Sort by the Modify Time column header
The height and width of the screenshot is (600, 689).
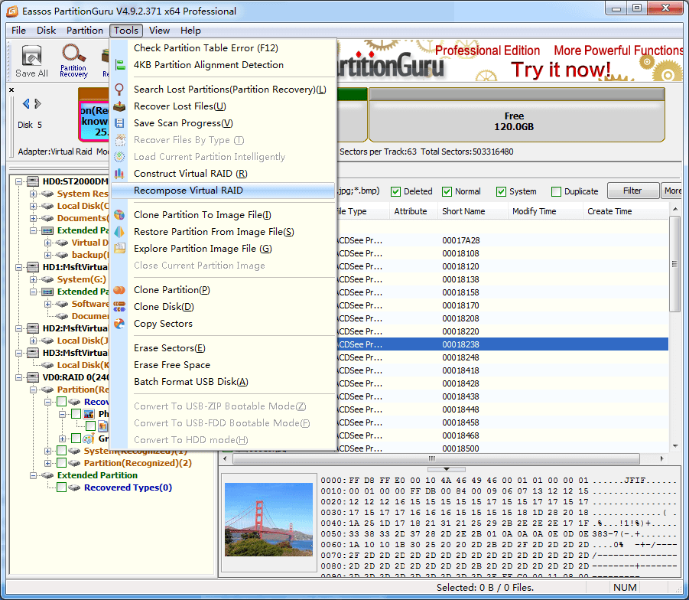coord(545,211)
